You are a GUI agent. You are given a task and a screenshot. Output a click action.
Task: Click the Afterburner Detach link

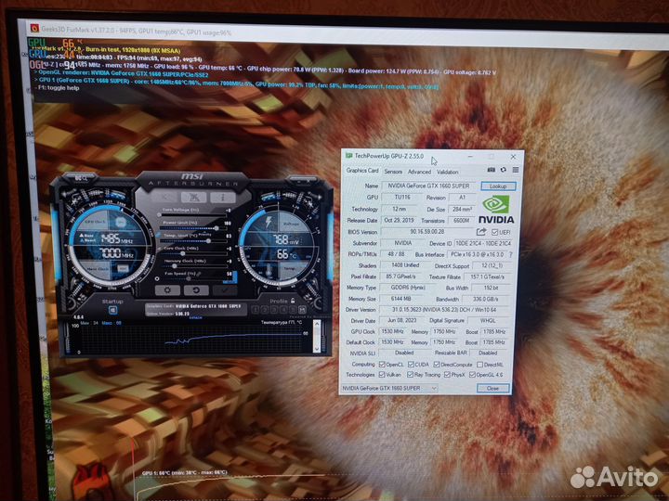pos(195,318)
